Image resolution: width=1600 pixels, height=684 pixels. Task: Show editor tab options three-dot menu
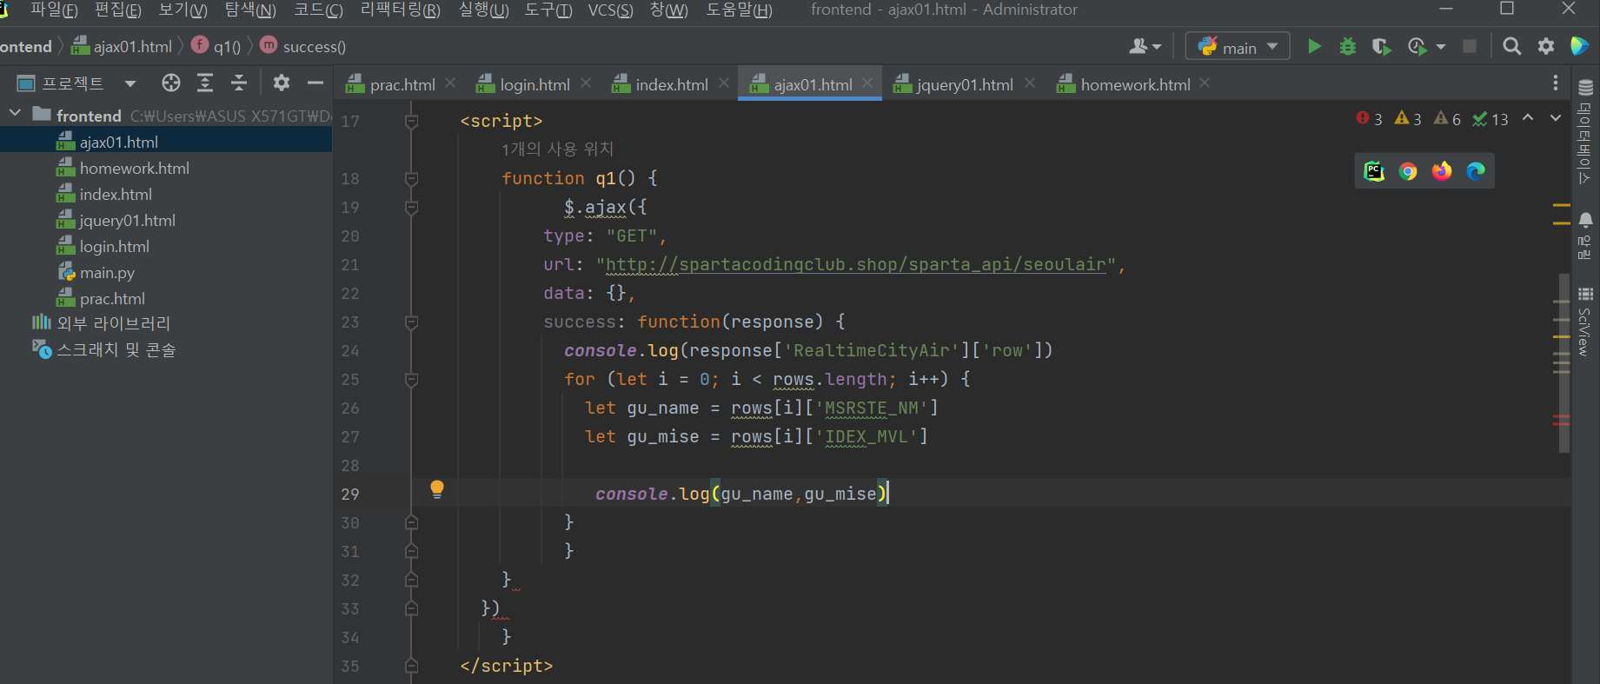pyautogui.click(x=1556, y=83)
